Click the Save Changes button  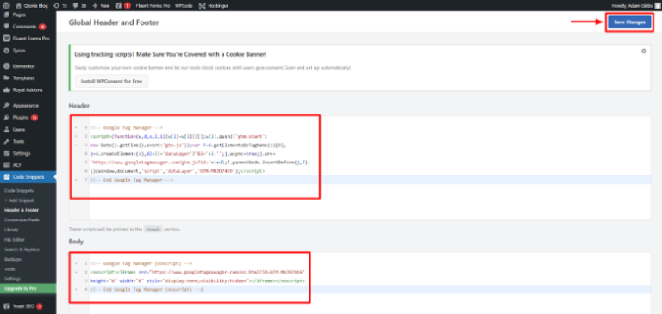pos(629,22)
